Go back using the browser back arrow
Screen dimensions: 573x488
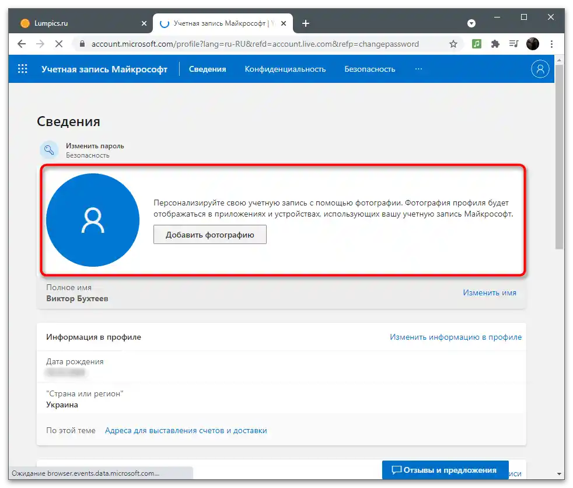click(22, 44)
